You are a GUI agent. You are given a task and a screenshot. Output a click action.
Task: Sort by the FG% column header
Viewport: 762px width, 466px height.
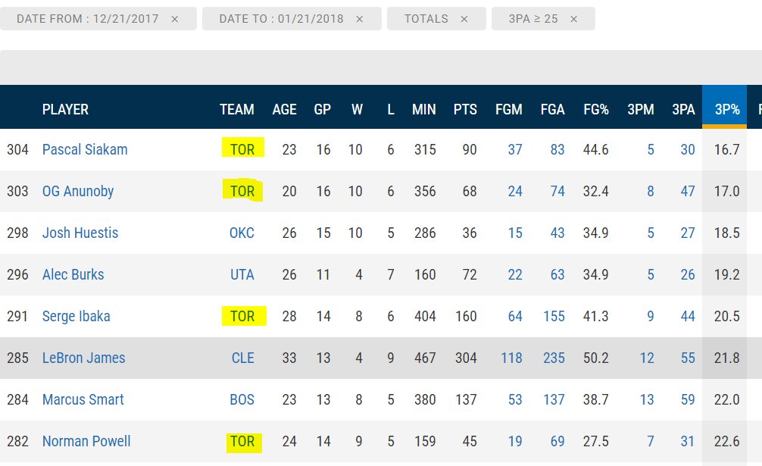[596, 109]
